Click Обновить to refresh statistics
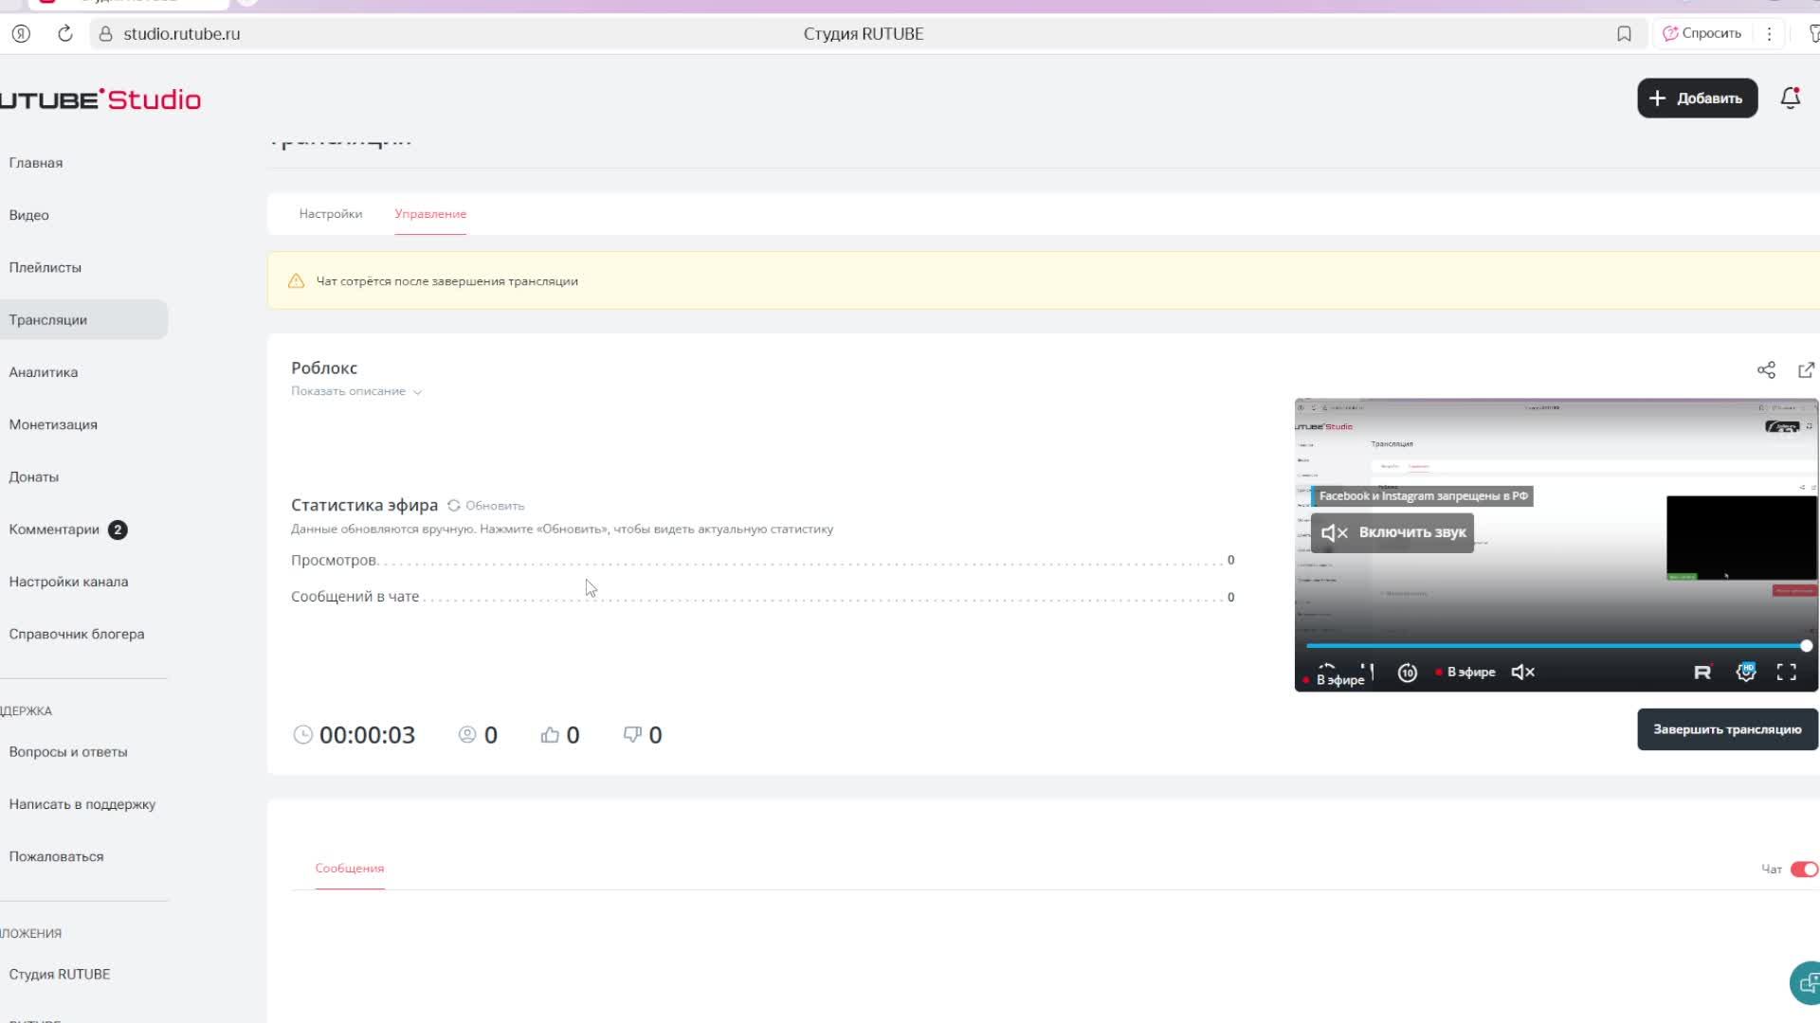The image size is (1820, 1023). pos(486,506)
